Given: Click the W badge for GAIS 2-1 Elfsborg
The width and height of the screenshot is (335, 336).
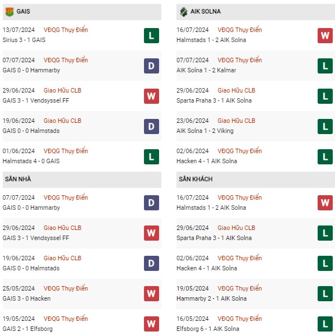Looking at the screenshot, I should click(151, 324).
